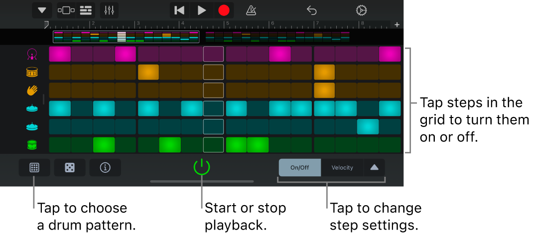Image resolution: width=533 pixels, height=239 pixels.
Task: Undo the last action
Action: click(x=312, y=10)
